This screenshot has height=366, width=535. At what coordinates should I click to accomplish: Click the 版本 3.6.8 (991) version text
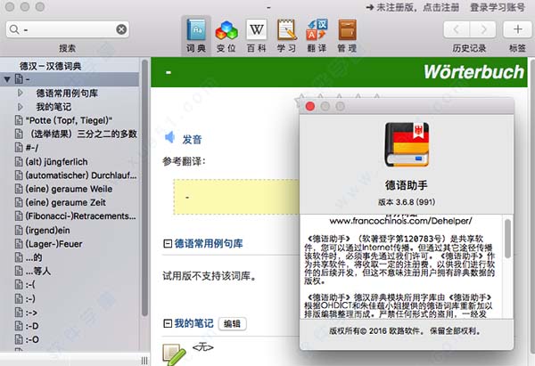pos(407,202)
